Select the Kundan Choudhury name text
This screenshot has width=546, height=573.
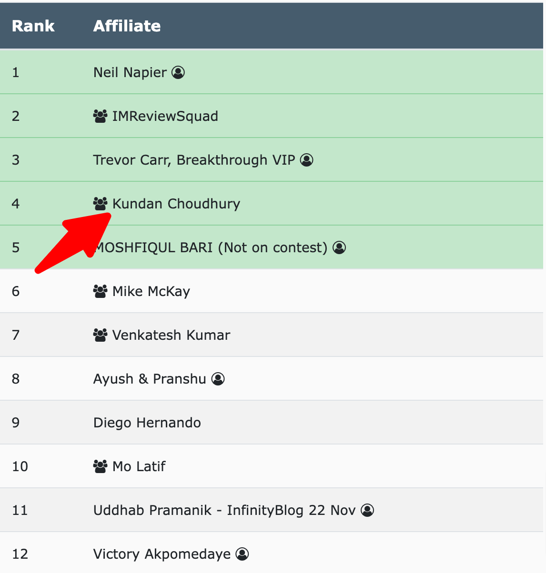[176, 204]
